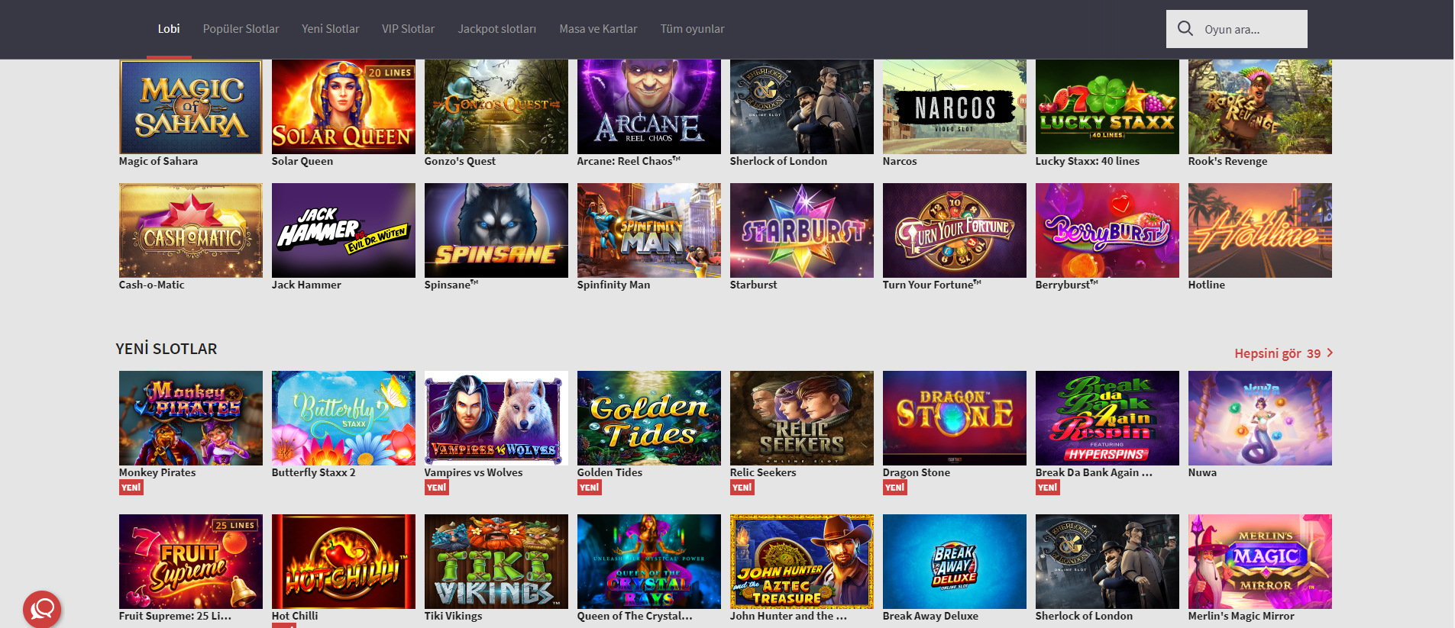Select Masa ve Kartlar tab
Screen dimensions: 1455x628
point(598,29)
